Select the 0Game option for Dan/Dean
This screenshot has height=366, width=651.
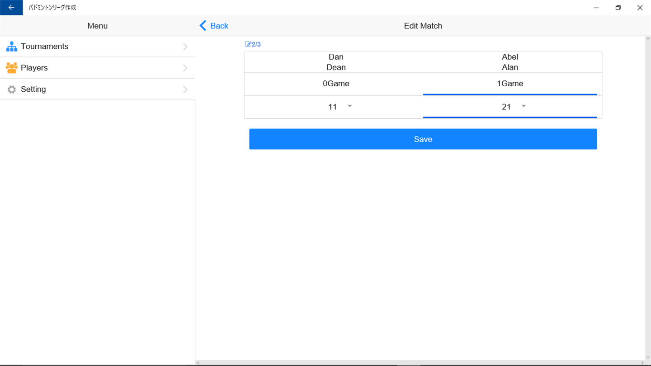pyautogui.click(x=336, y=84)
